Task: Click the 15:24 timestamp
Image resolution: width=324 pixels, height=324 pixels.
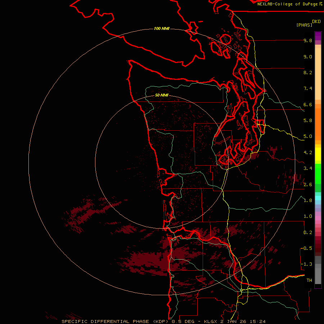Action: (257, 321)
